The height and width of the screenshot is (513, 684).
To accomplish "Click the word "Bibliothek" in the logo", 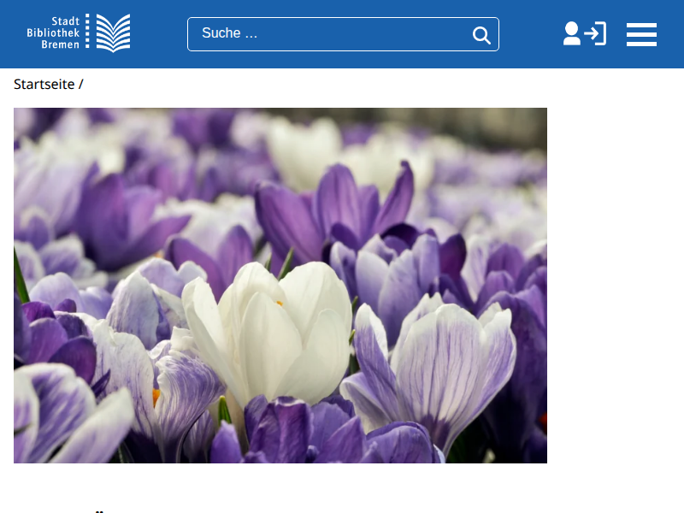I will point(53,32).
